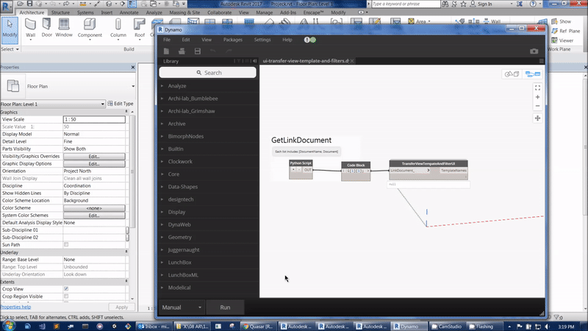Toggle Sun Path checkbox
Screen dimensions: 588x331
pyautogui.click(x=66, y=245)
